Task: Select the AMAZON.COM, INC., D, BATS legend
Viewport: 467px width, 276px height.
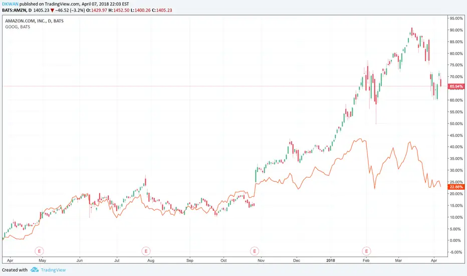Action: 34,21
